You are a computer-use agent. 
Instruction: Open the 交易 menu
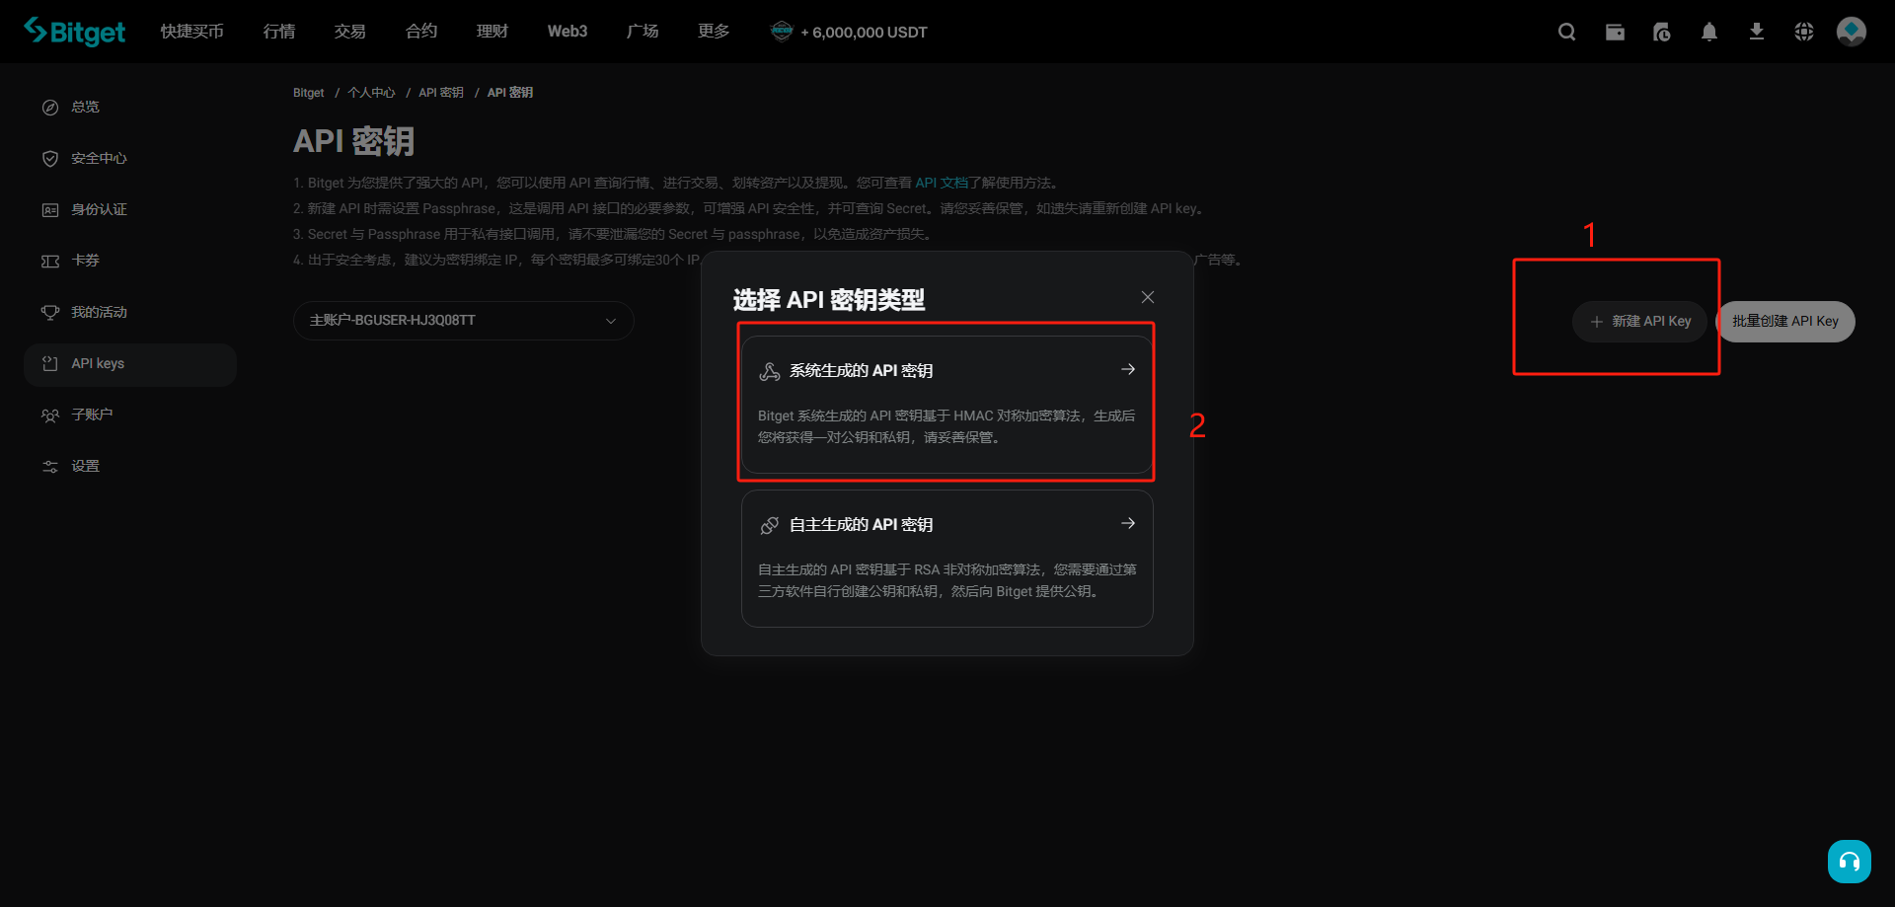(350, 32)
